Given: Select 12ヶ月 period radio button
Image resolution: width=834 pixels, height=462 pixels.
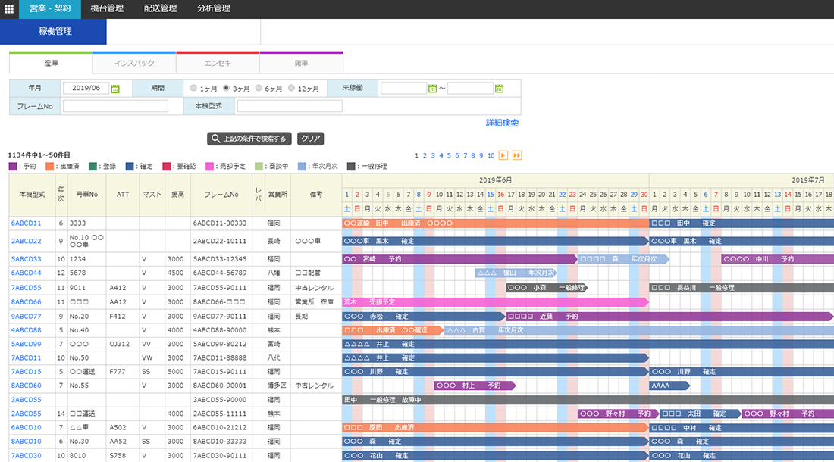Looking at the screenshot, I should tap(291, 88).
